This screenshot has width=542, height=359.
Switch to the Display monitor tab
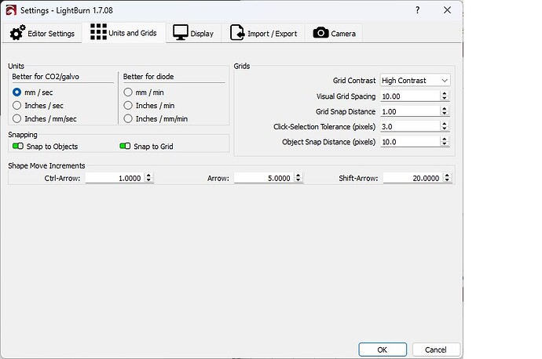193,33
